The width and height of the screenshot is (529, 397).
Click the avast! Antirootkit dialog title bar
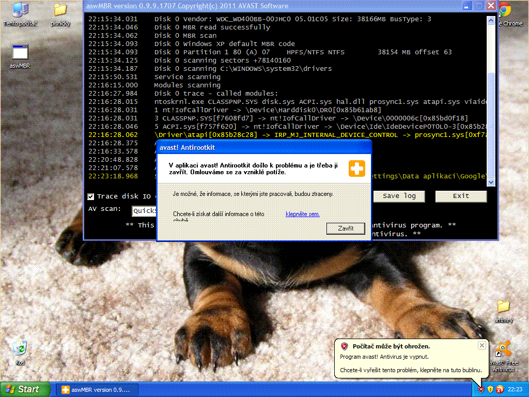pos(264,147)
